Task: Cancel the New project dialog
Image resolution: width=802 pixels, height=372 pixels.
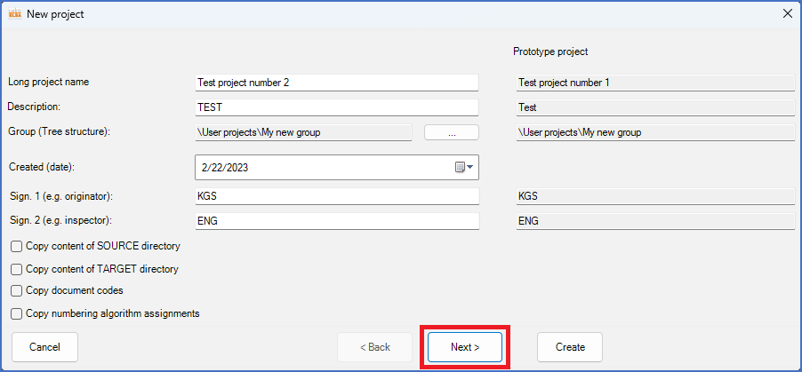Action: [x=44, y=347]
